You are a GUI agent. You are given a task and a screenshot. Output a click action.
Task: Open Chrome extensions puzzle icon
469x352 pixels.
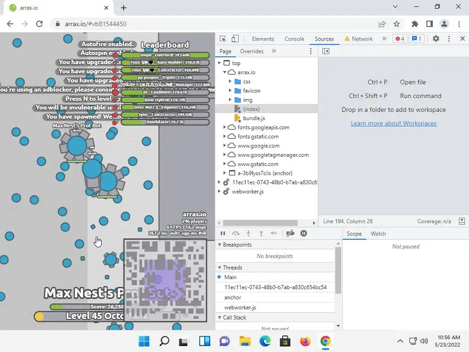tap(414, 24)
